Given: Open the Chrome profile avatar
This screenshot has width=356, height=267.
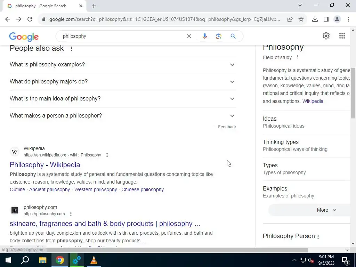Looking at the screenshot, I should (x=337, y=19).
